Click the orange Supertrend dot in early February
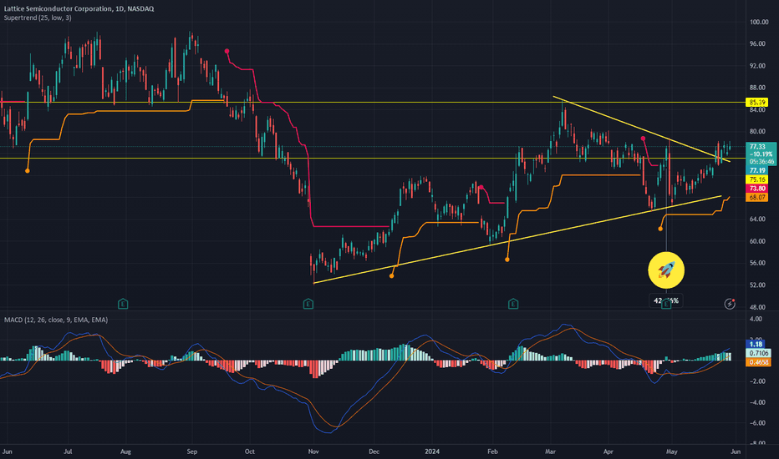Image resolution: width=779 pixels, height=459 pixels. click(507, 260)
